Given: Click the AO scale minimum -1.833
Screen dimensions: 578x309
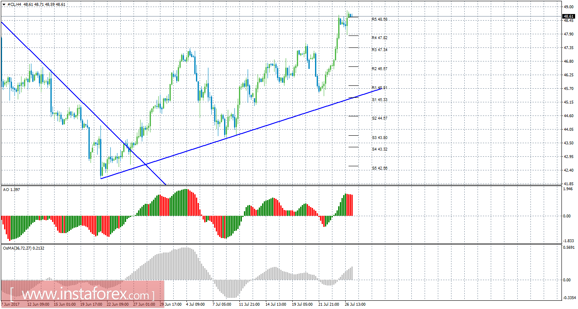Looking at the screenshot, I should [x=568, y=241].
